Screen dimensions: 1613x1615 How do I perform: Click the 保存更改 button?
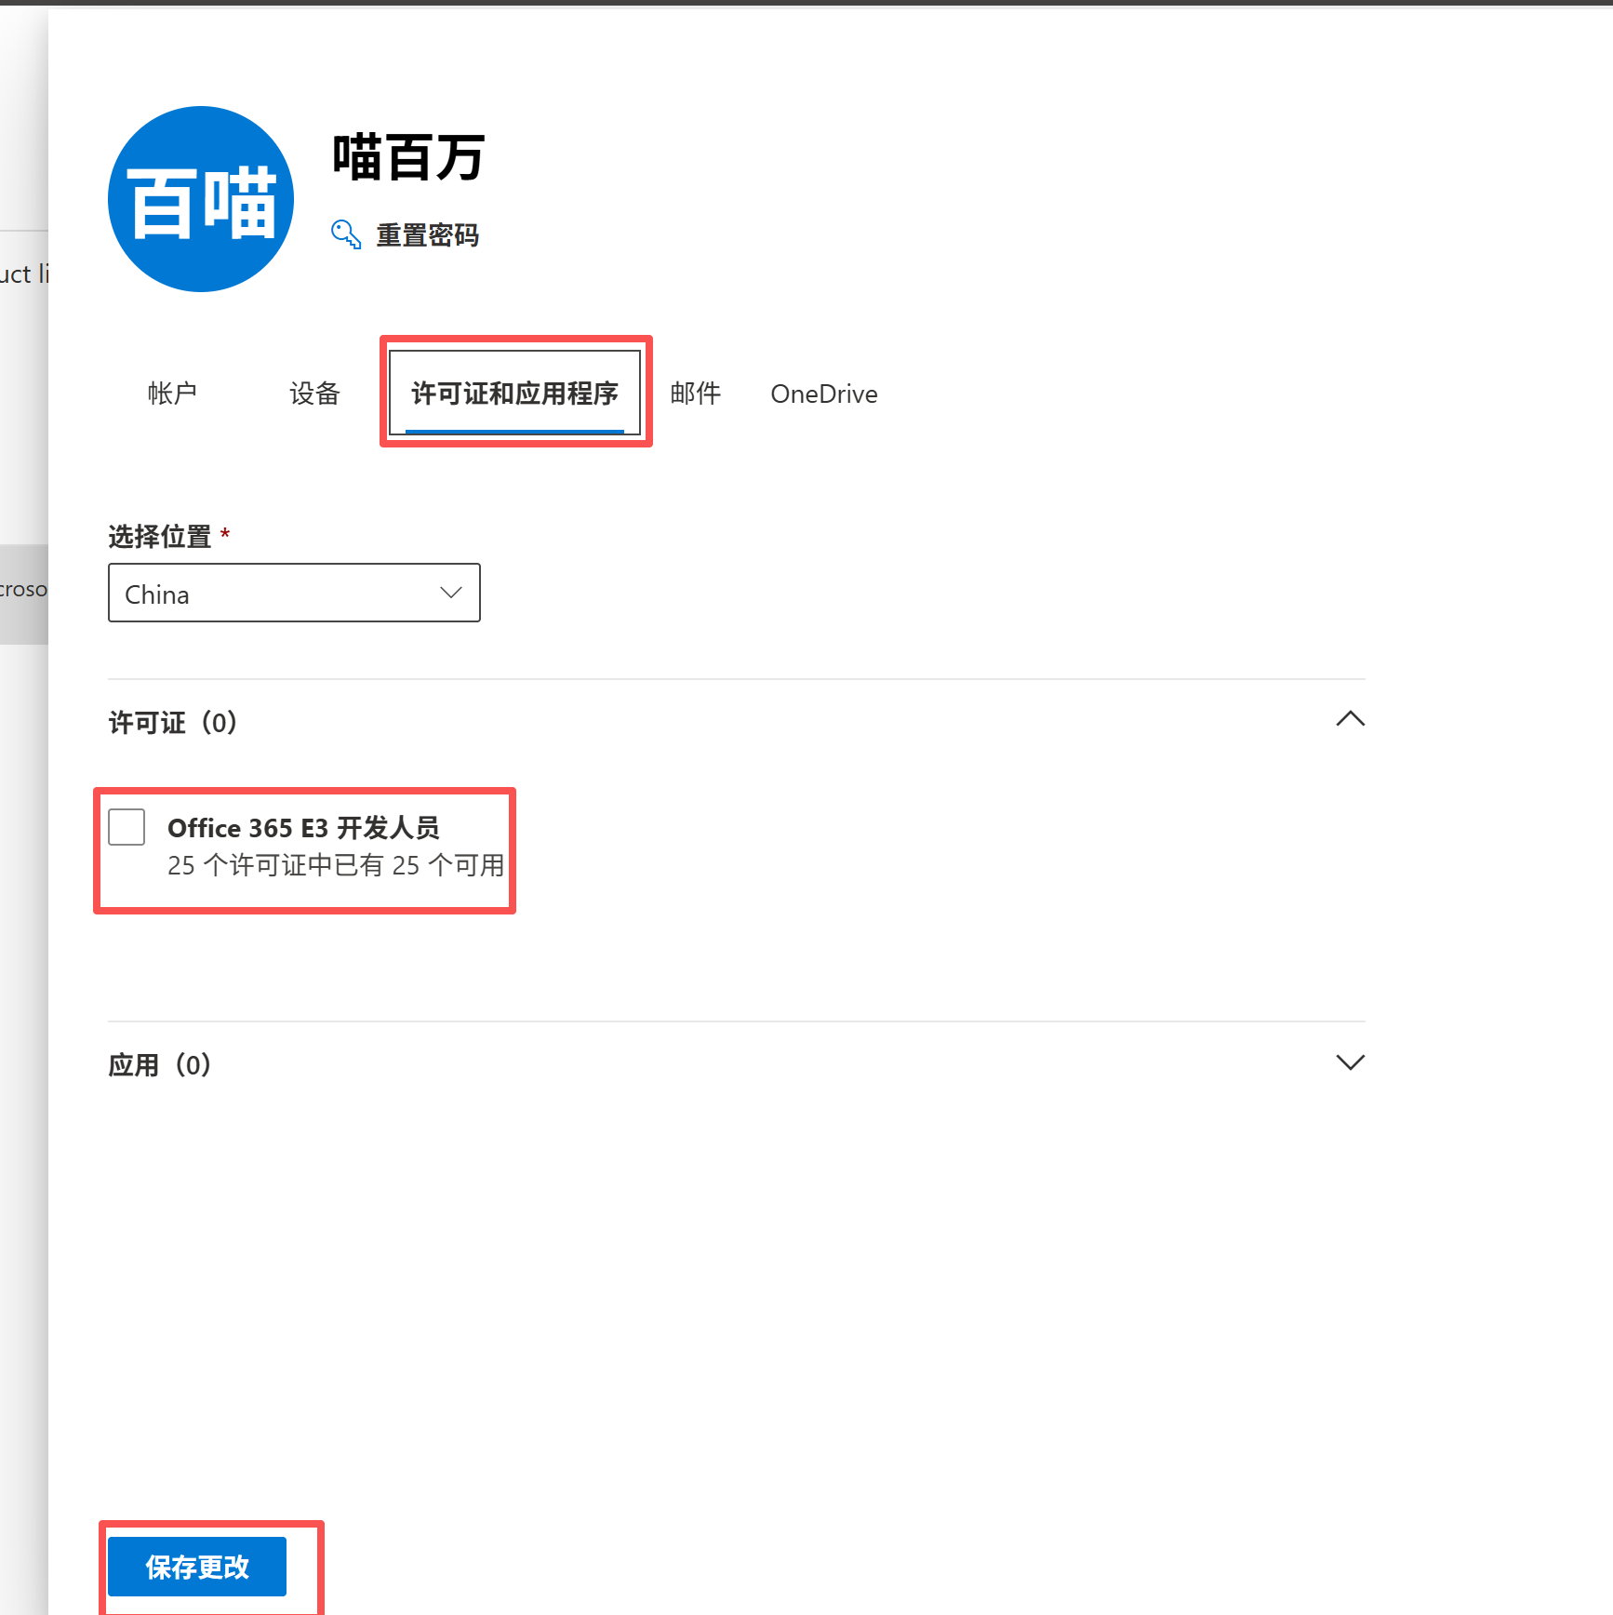(x=196, y=1566)
